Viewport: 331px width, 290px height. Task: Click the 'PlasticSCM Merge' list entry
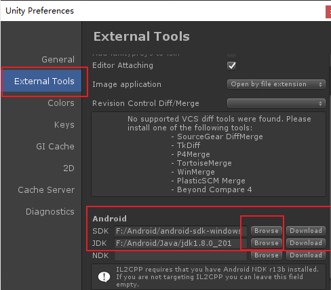(211, 181)
